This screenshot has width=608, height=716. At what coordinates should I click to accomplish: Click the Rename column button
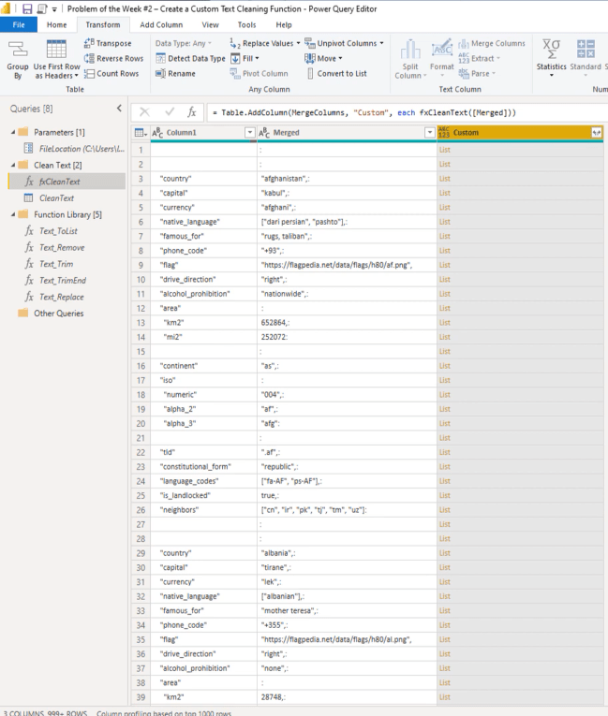tap(175, 73)
